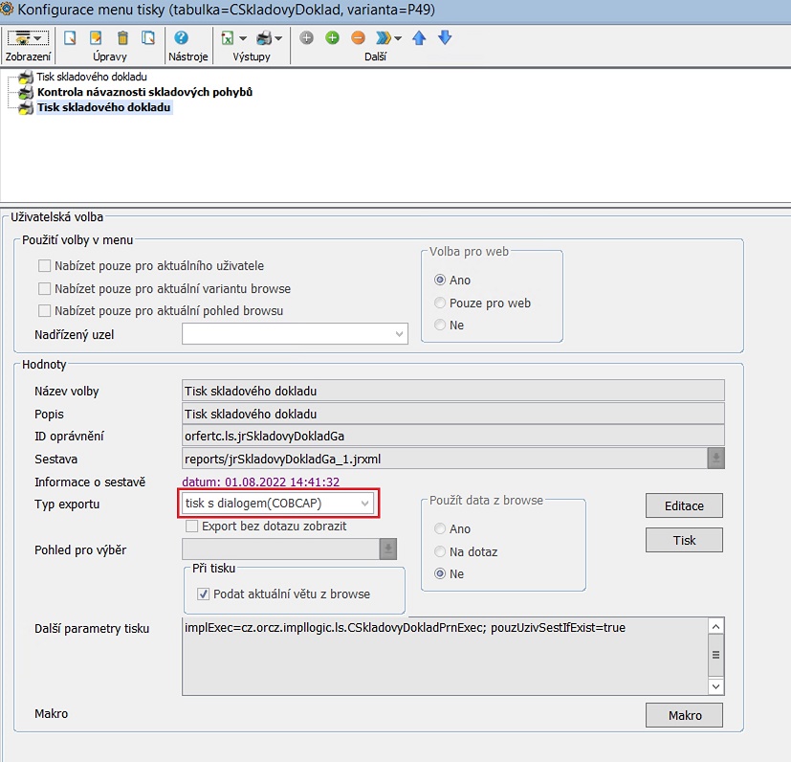Click the orange minus remove icon

click(358, 38)
